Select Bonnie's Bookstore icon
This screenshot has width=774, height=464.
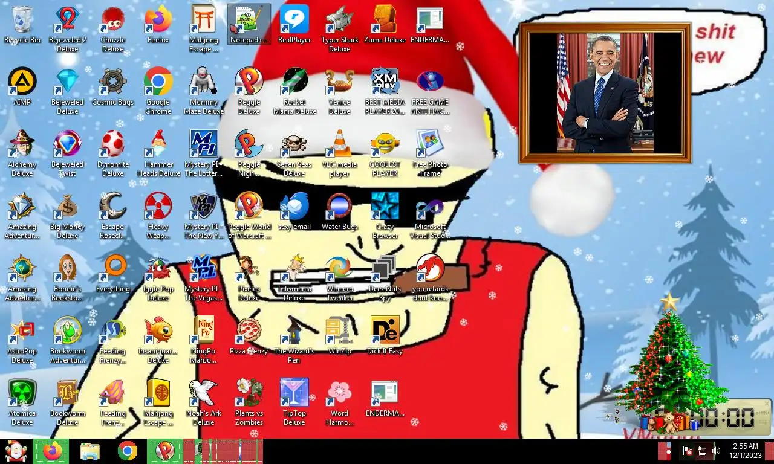click(68, 277)
